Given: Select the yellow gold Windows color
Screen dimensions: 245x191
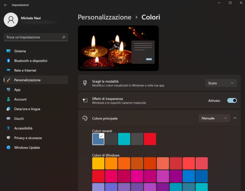Looking at the screenshot, I should coord(98,163).
